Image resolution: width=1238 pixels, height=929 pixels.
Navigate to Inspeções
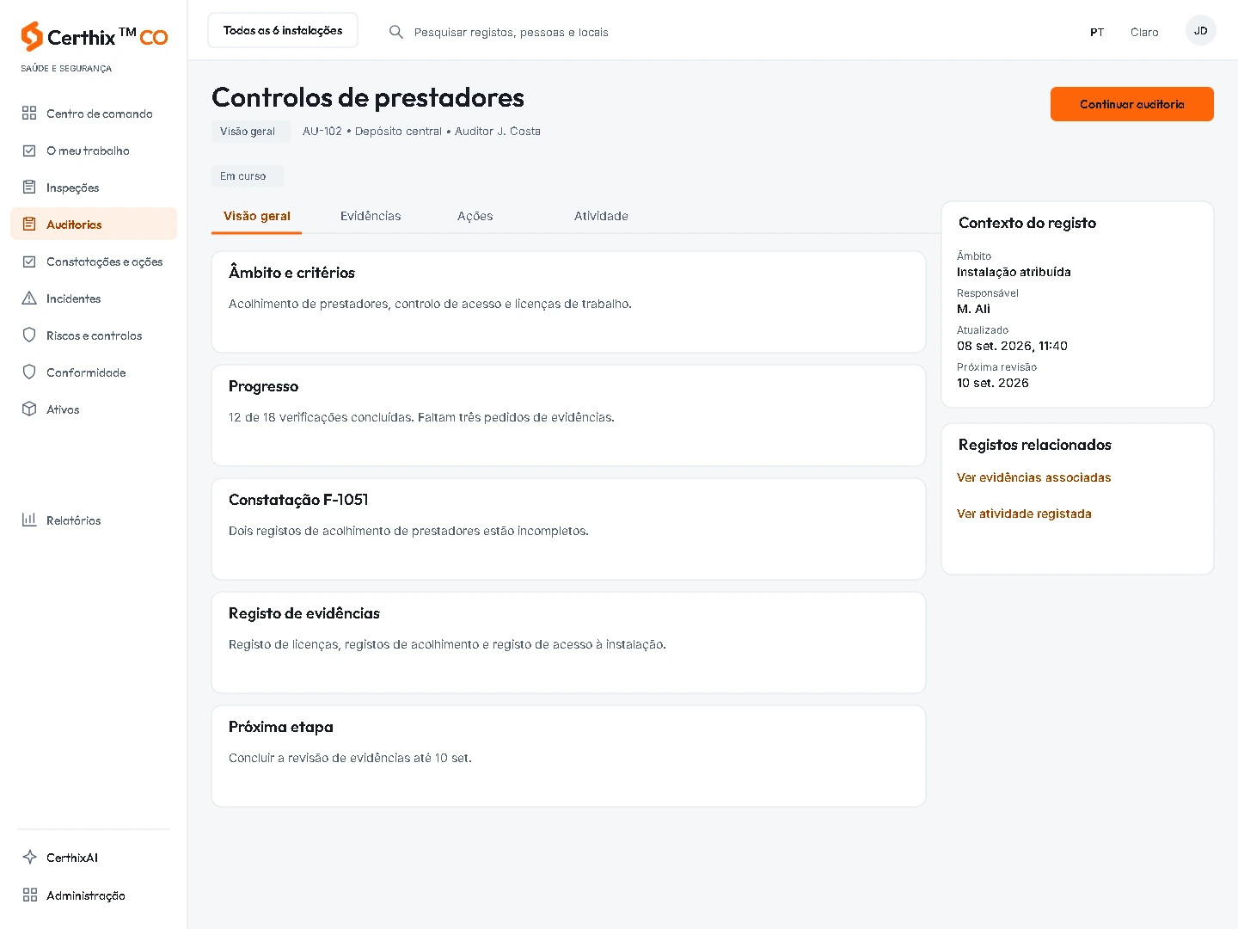pos(94,188)
